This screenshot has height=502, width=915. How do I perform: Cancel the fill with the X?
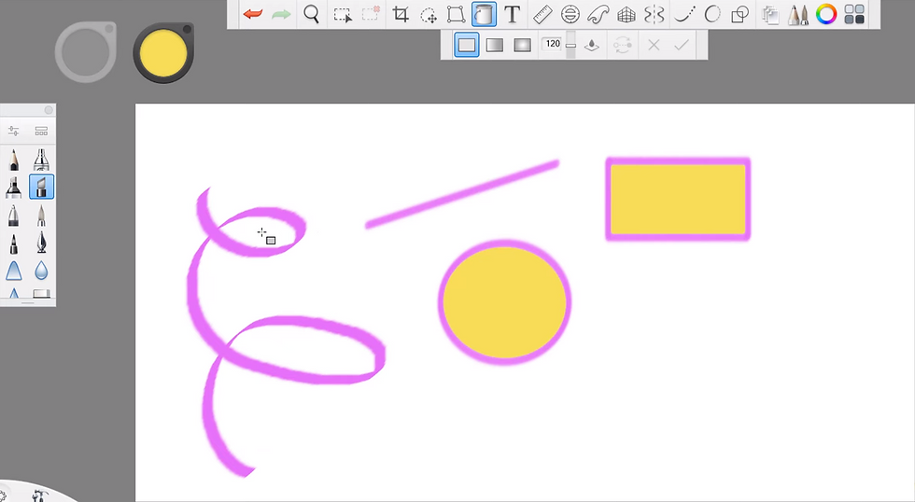(654, 45)
